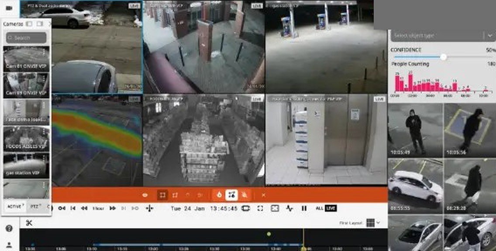Open the user account icon
This screenshot has height=251, width=496.
(x=9, y=245)
